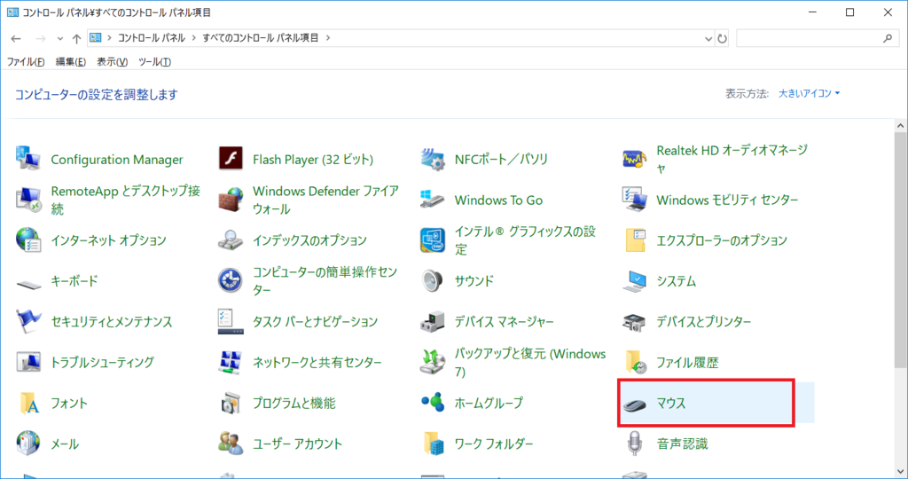Select the すべてのコントロール パネル項目 breadcrumb
Viewport: 908px width, 479px height.
click(261, 37)
